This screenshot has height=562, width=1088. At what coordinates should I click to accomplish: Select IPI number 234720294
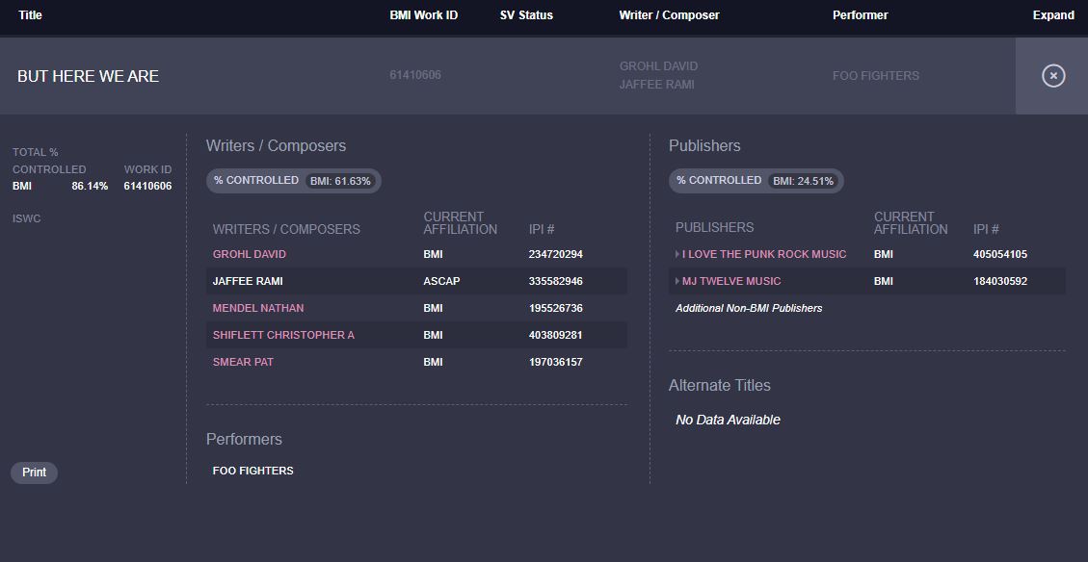pyautogui.click(x=556, y=254)
